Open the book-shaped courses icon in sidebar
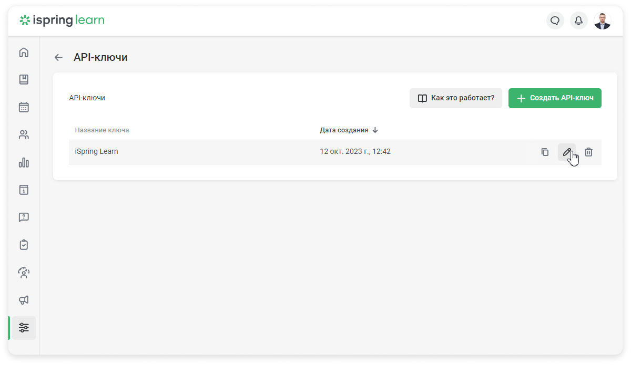631x365 pixels. coord(24,80)
